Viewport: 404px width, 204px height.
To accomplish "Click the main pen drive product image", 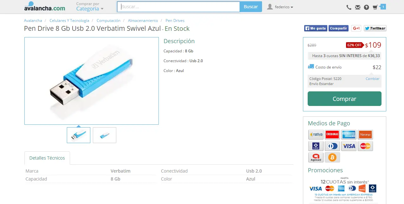I will click(92, 81).
